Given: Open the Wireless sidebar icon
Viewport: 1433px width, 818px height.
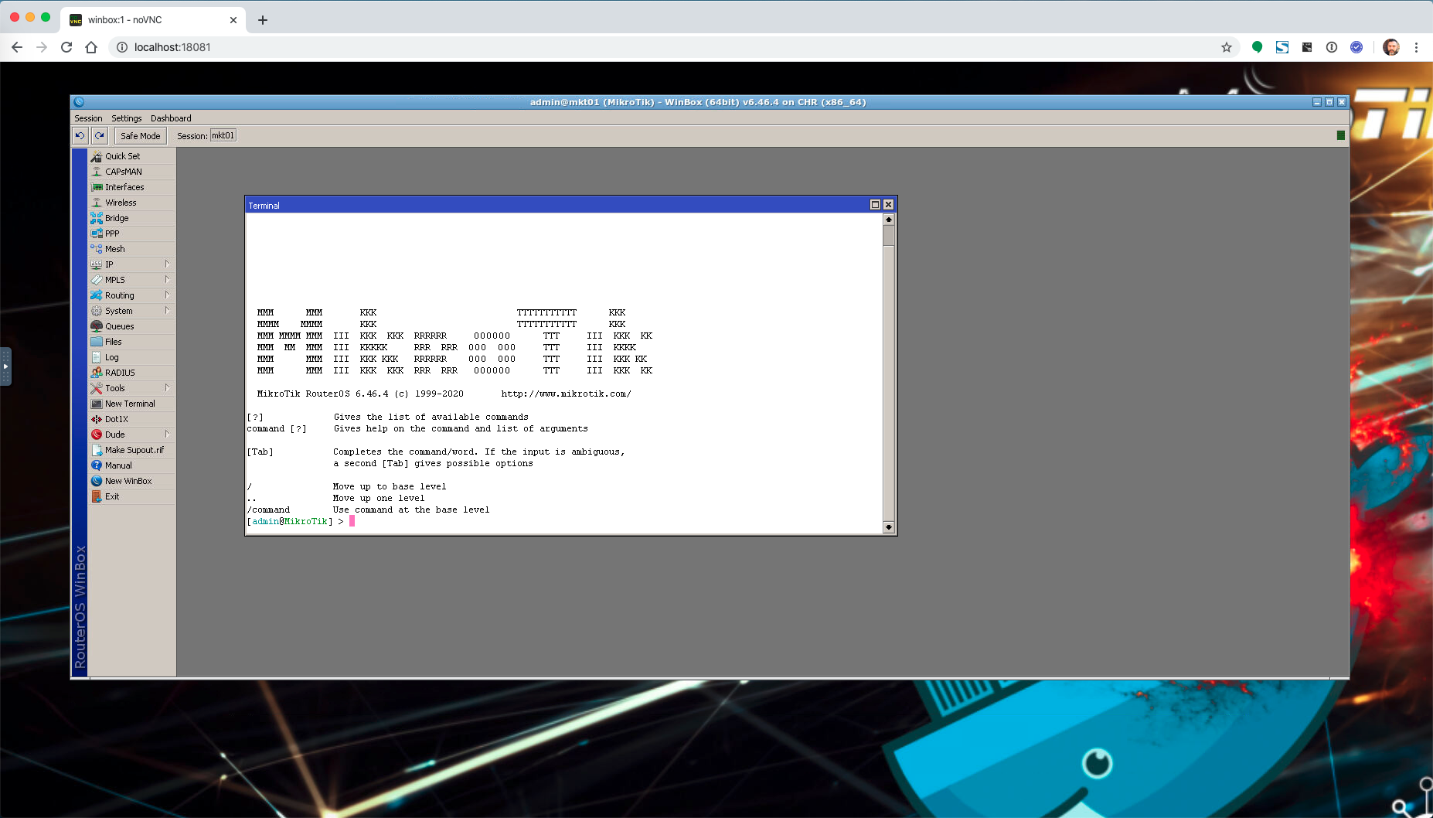Looking at the screenshot, I should [x=97, y=203].
